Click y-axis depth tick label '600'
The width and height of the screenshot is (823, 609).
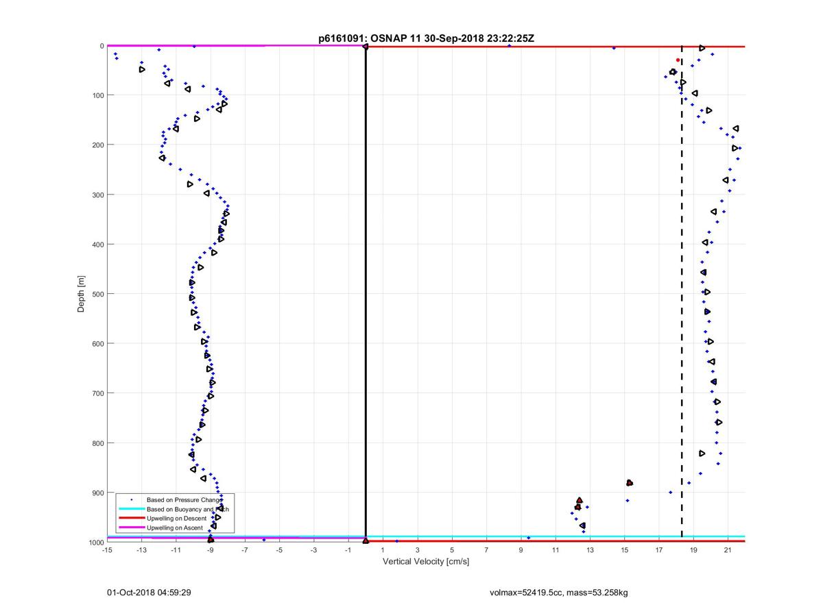97,344
